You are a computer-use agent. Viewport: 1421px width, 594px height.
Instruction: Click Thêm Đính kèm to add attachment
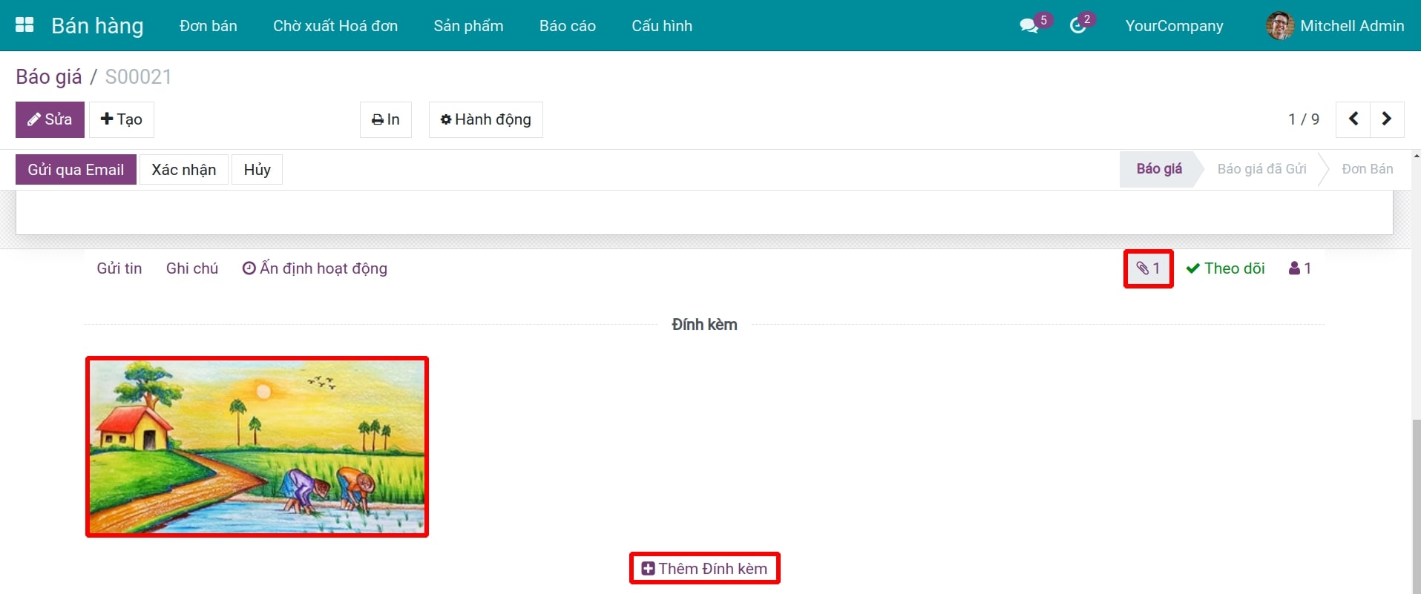(x=704, y=569)
